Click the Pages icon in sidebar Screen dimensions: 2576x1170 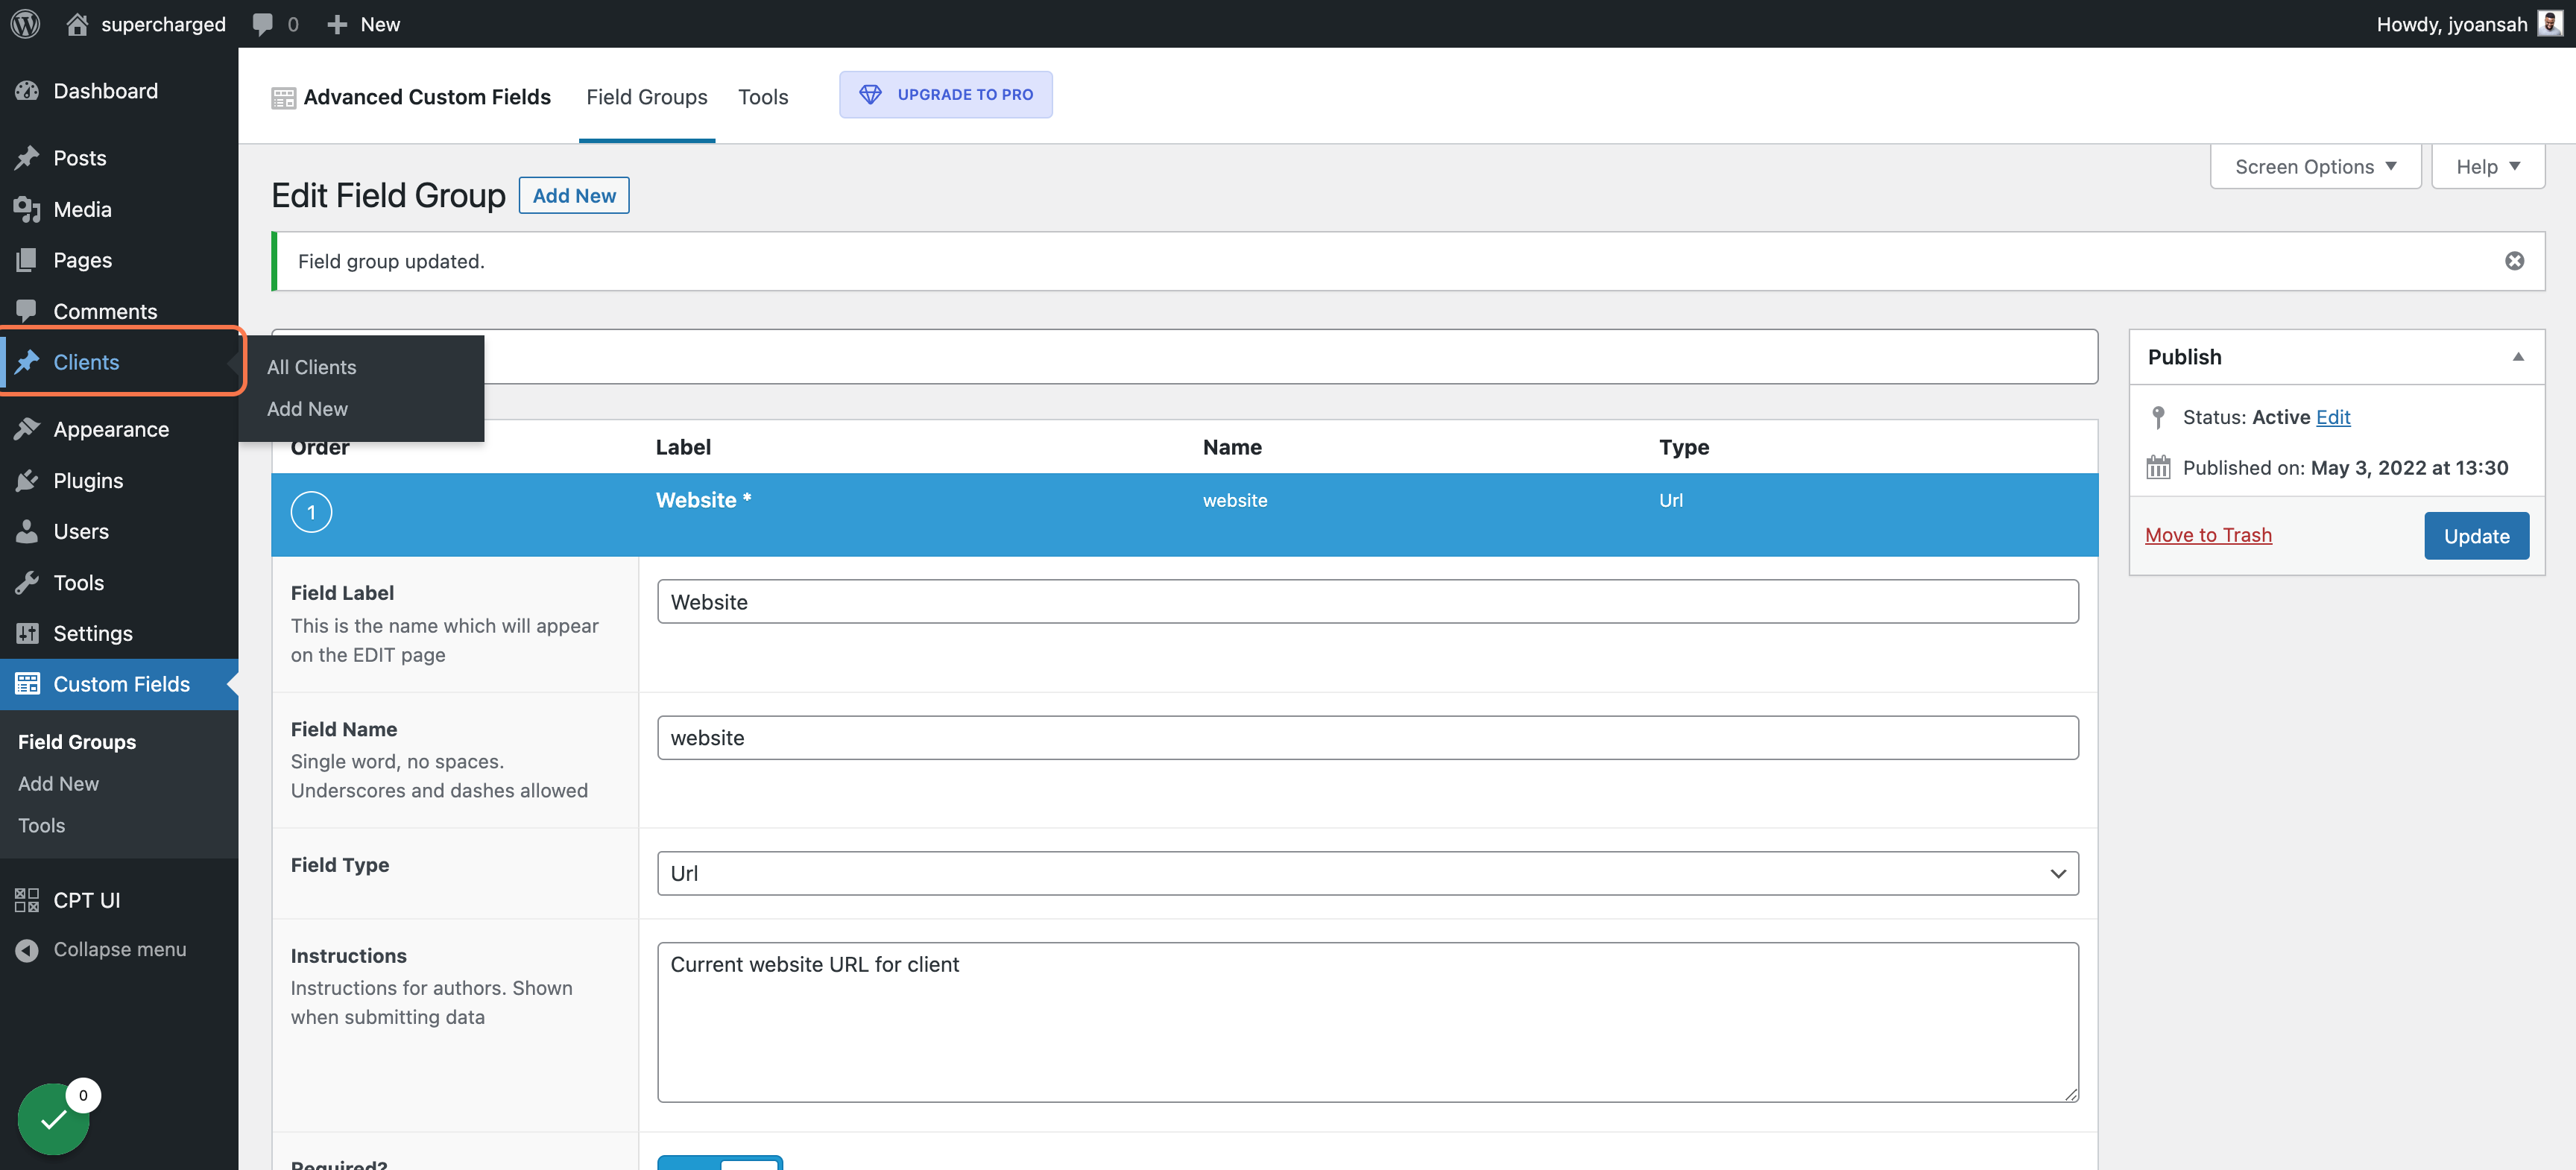click(x=27, y=260)
